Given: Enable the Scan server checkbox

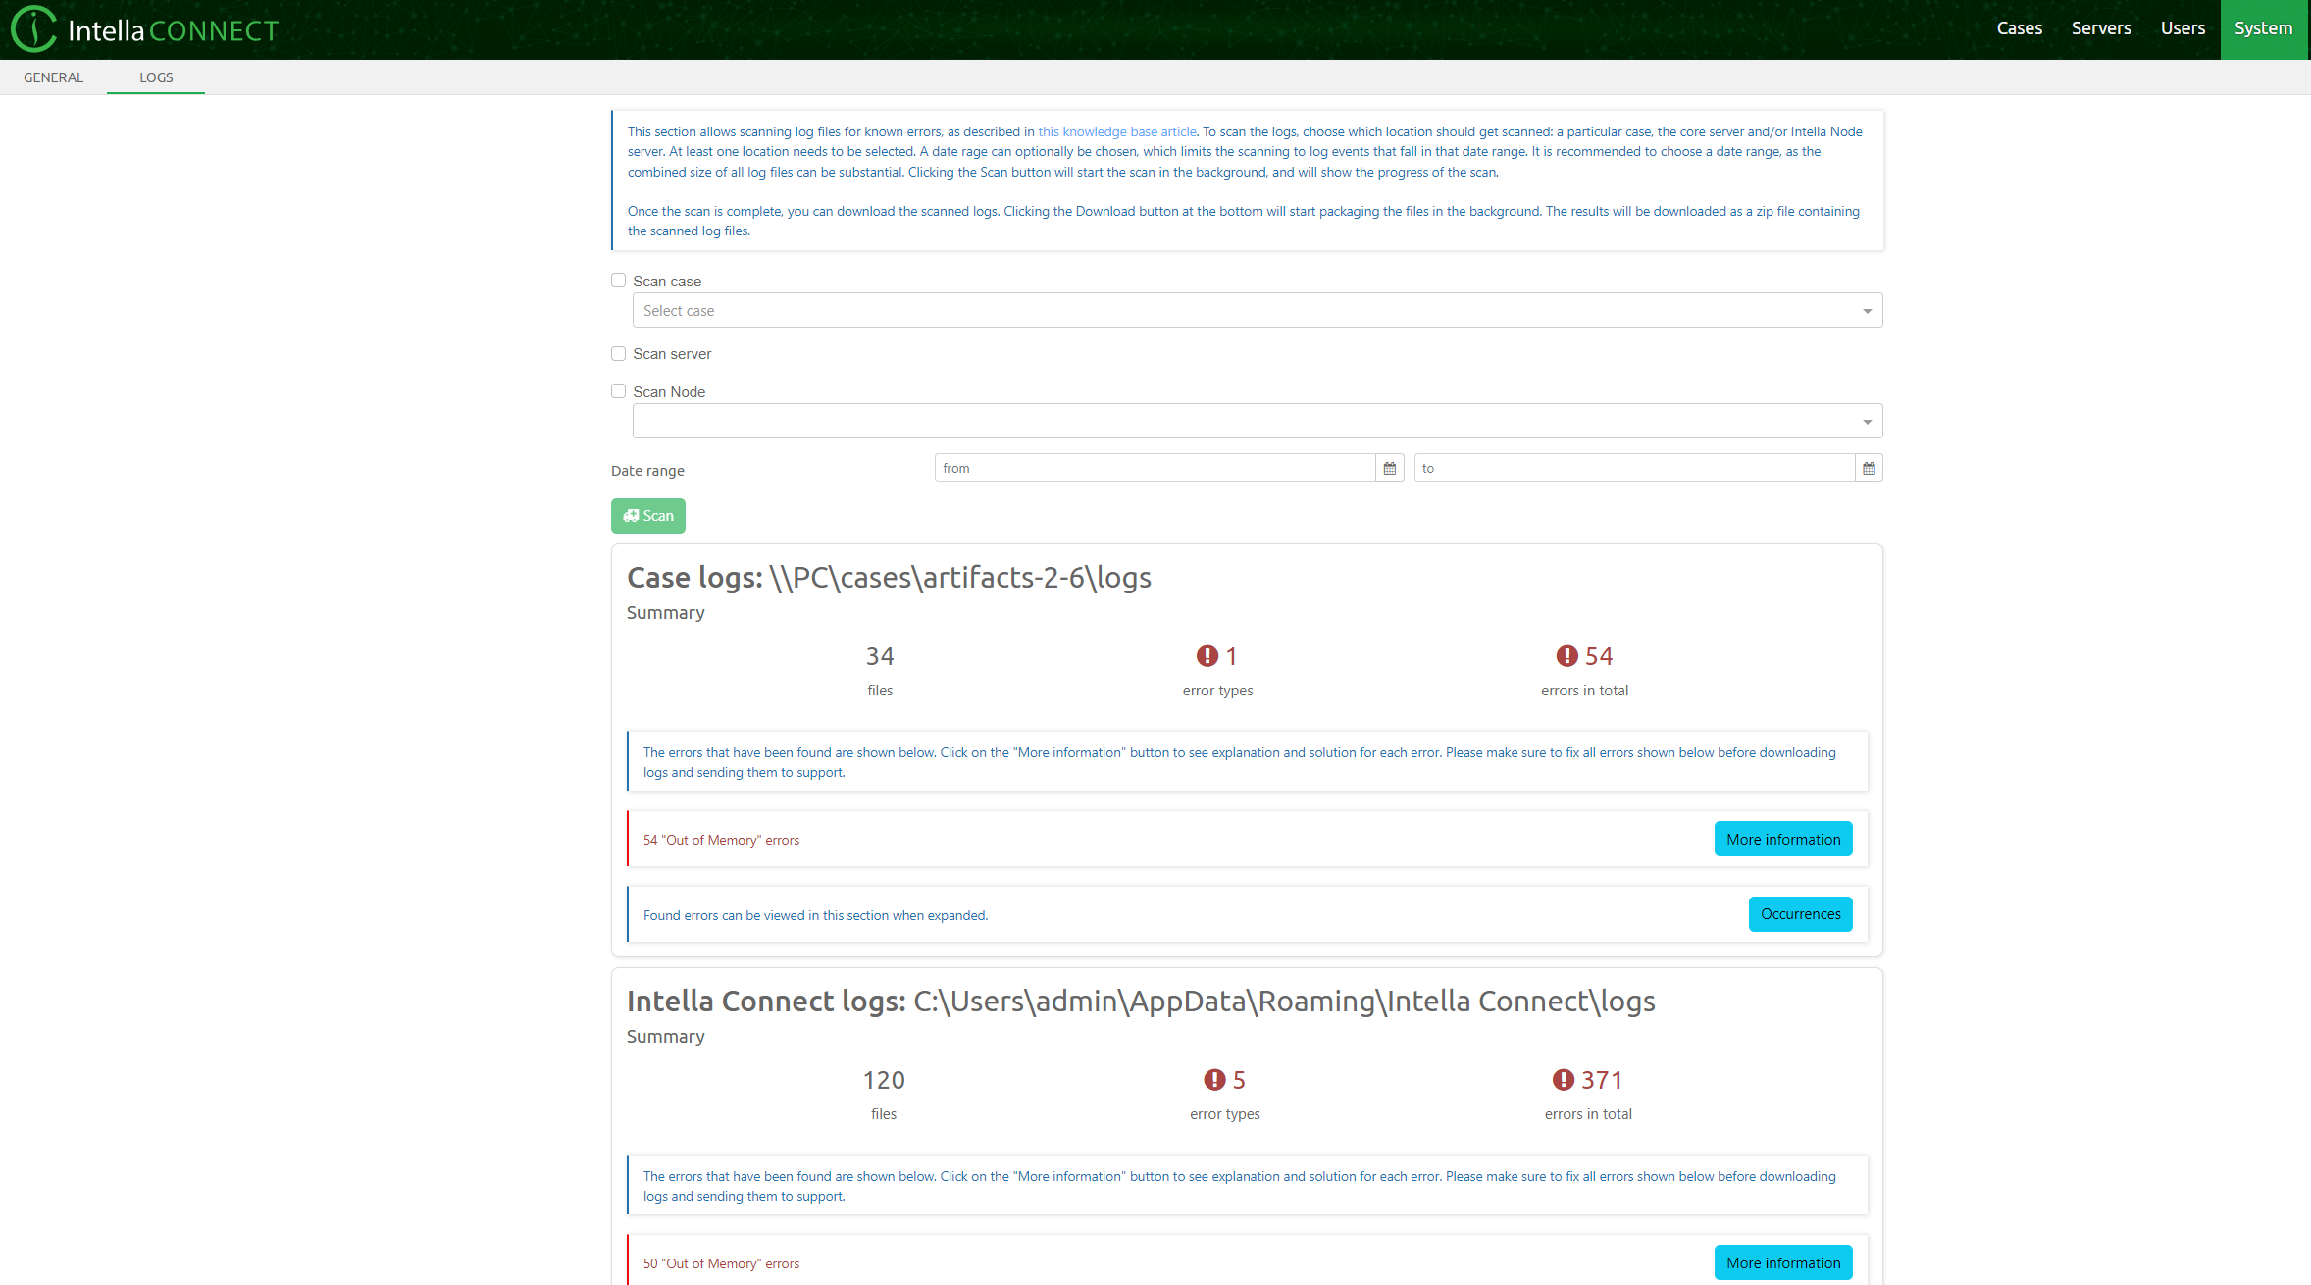Looking at the screenshot, I should click(618, 354).
